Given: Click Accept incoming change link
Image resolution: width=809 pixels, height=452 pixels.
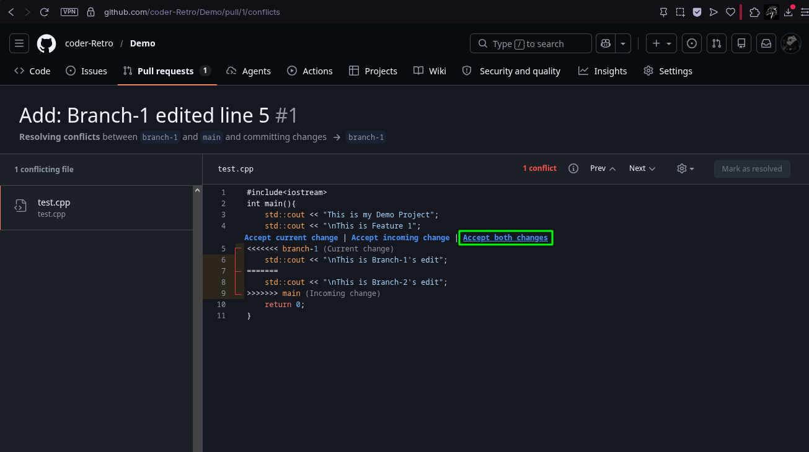Looking at the screenshot, I should click(x=400, y=238).
